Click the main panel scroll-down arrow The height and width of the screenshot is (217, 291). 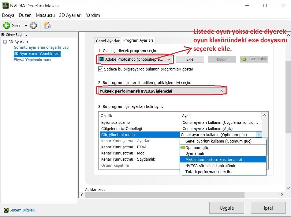[288, 188]
